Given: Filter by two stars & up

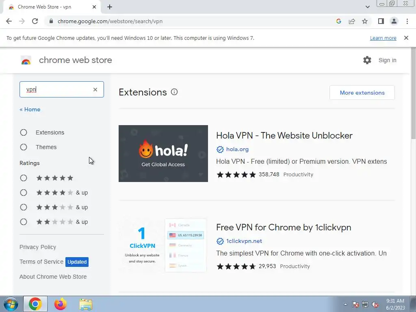Looking at the screenshot, I should tap(24, 222).
